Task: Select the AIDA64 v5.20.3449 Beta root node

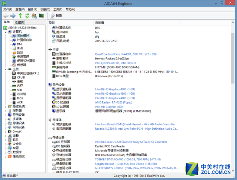Action: (x=22, y=28)
